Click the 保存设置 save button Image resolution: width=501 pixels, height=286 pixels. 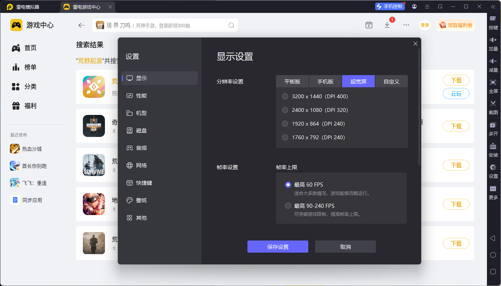pyautogui.click(x=278, y=247)
